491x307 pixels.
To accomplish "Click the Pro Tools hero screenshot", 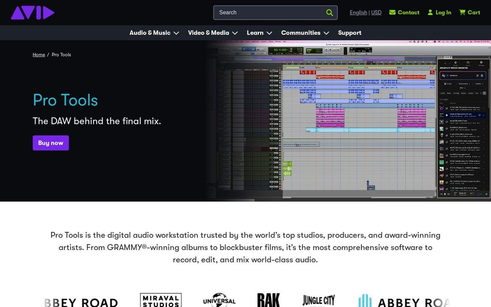I will coord(348,121).
